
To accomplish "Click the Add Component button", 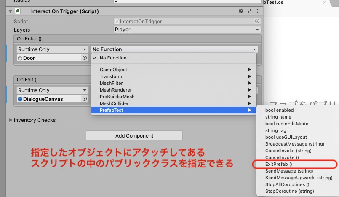I will [134, 136].
